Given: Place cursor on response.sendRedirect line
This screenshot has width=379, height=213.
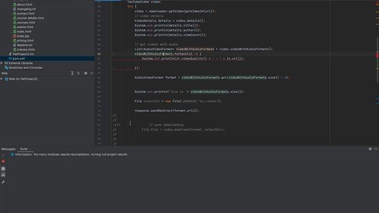Looking at the screenshot, I should coord(167,111).
